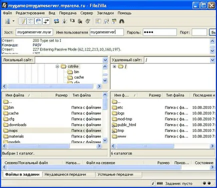This screenshot has height=188, width=217.
Task: Toggle transfer queue display
Action: 46,21
